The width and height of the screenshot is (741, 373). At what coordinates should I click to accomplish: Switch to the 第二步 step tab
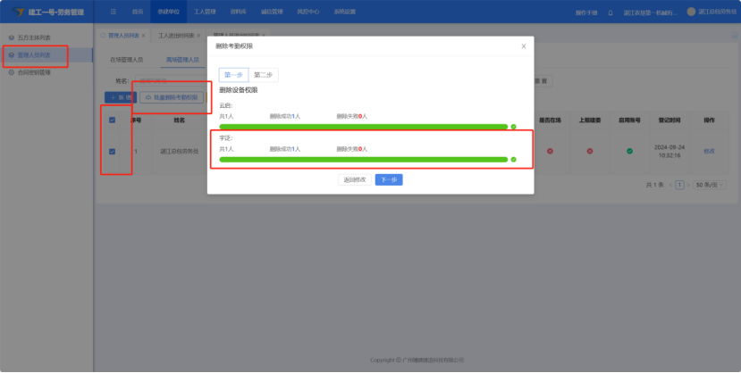pyautogui.click(x=263, y=75)
